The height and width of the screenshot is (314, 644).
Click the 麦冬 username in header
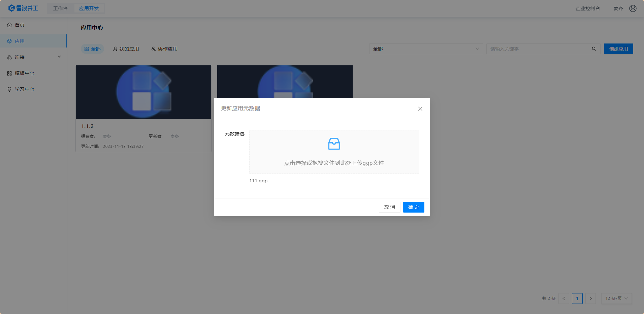pyautogui.click(x=618, y=8)
